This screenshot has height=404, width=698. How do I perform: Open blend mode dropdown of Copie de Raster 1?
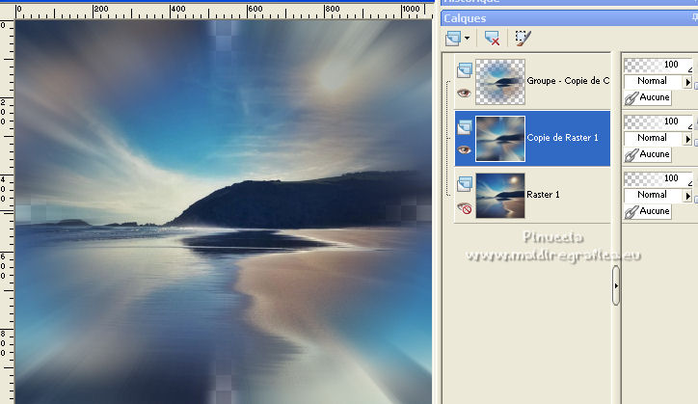point(653,138)
